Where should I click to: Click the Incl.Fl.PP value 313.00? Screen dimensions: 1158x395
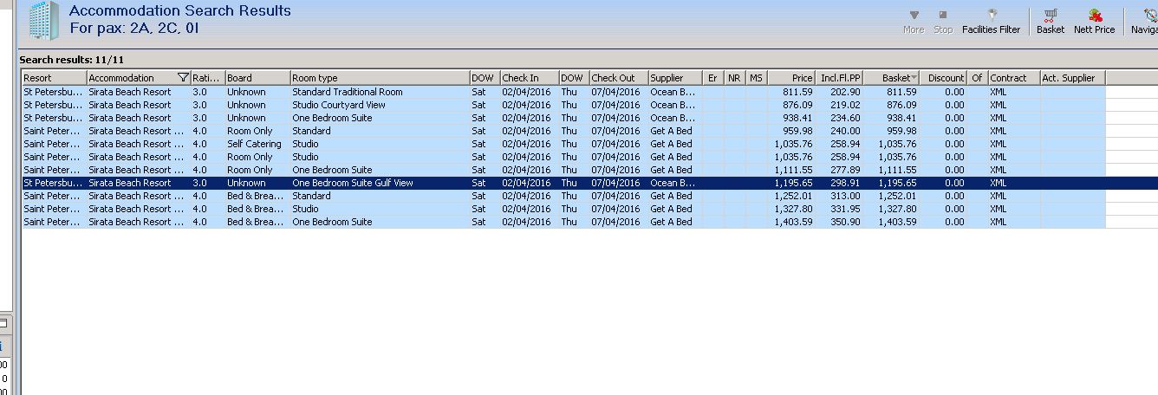[845, 196]
